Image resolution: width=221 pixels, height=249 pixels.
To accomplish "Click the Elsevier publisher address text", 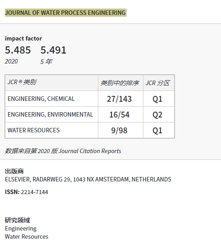I will coord(88,180).
